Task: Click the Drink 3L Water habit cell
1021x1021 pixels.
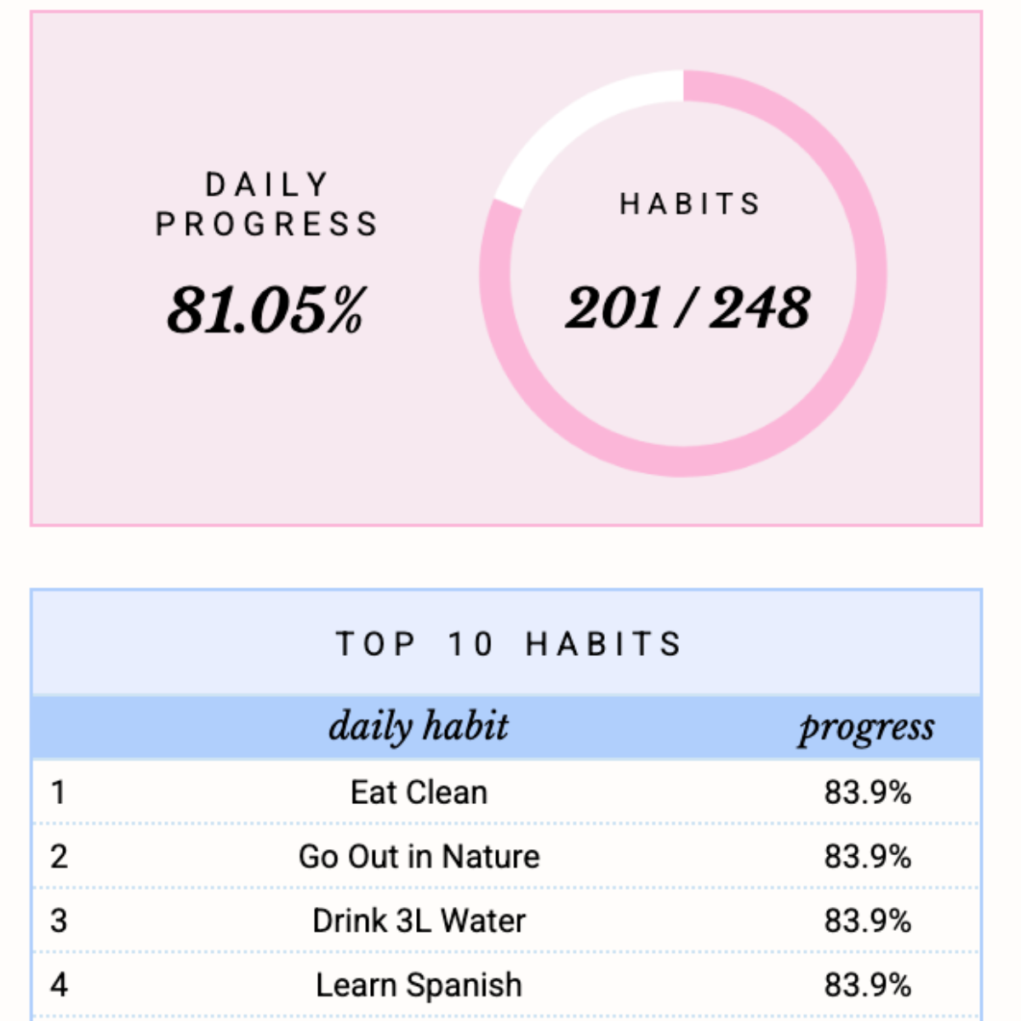Action: click(419, 921)
